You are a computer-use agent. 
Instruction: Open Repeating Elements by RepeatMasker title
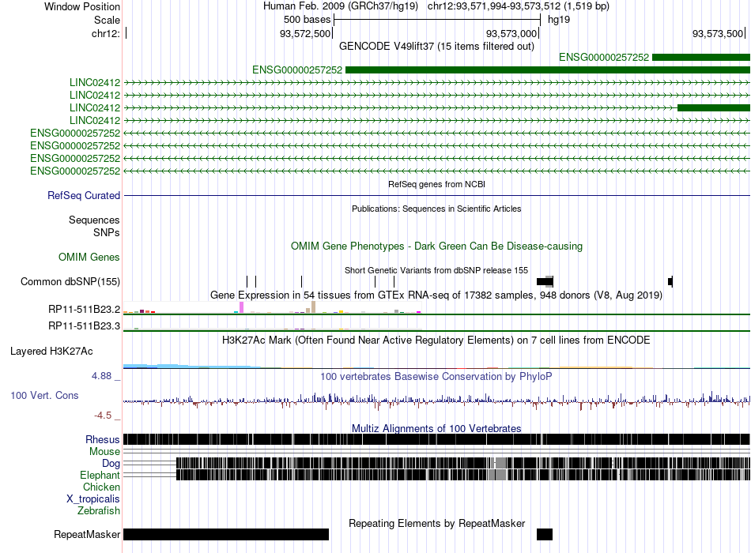point(436,523)
